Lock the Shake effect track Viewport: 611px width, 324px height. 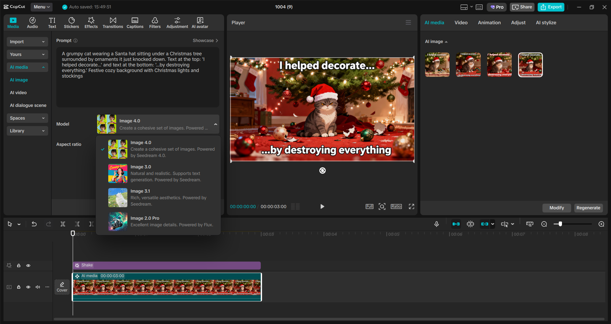point(18,265)
